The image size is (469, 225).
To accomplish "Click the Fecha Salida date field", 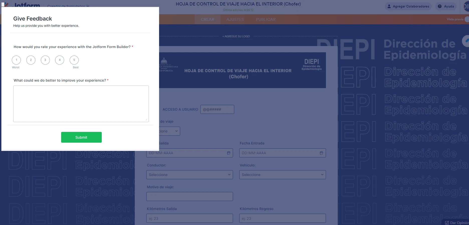I will (x=190, y=153).
